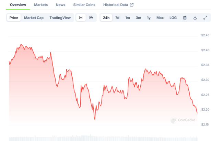Choose the 1y time range

149,18
